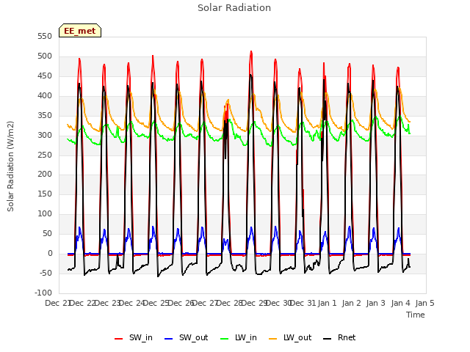
Task: Toggle the SW_in legend entry
Action: click(x=134, y=337)
